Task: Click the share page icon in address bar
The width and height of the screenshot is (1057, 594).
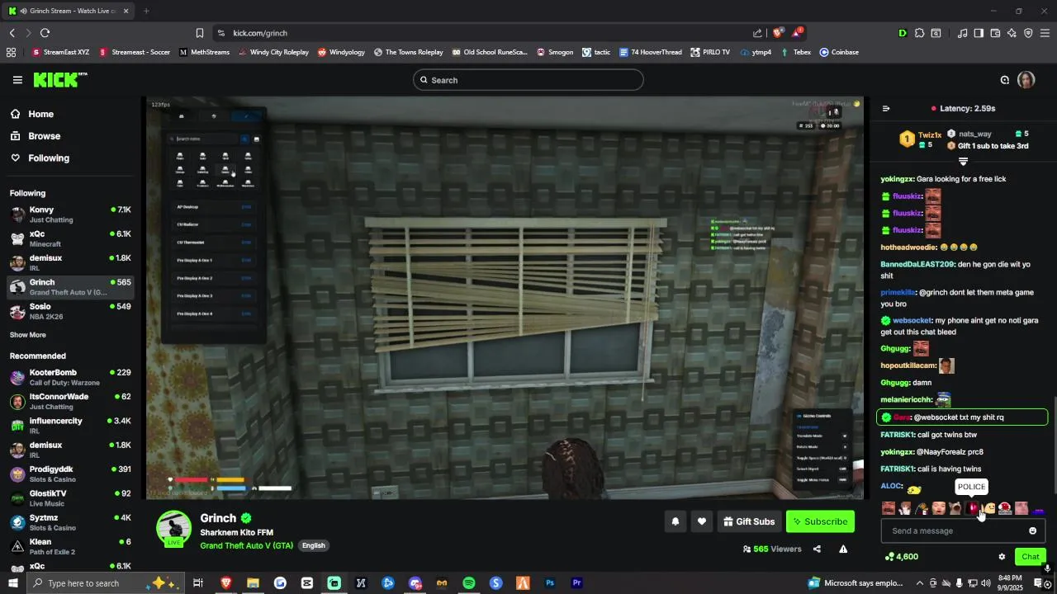Action: 757,33
